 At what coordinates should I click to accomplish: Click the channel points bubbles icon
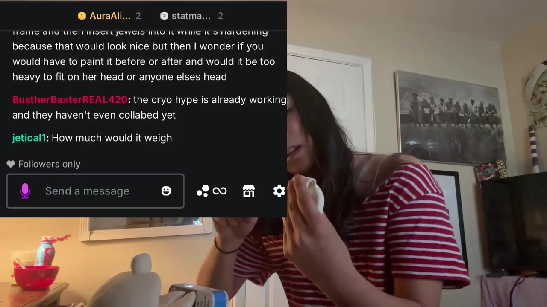(203, 191)
